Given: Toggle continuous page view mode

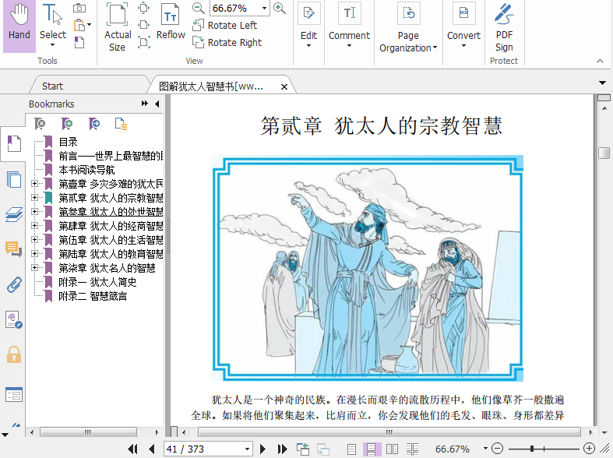Looking at the screenshot, I should coord(372,449).
